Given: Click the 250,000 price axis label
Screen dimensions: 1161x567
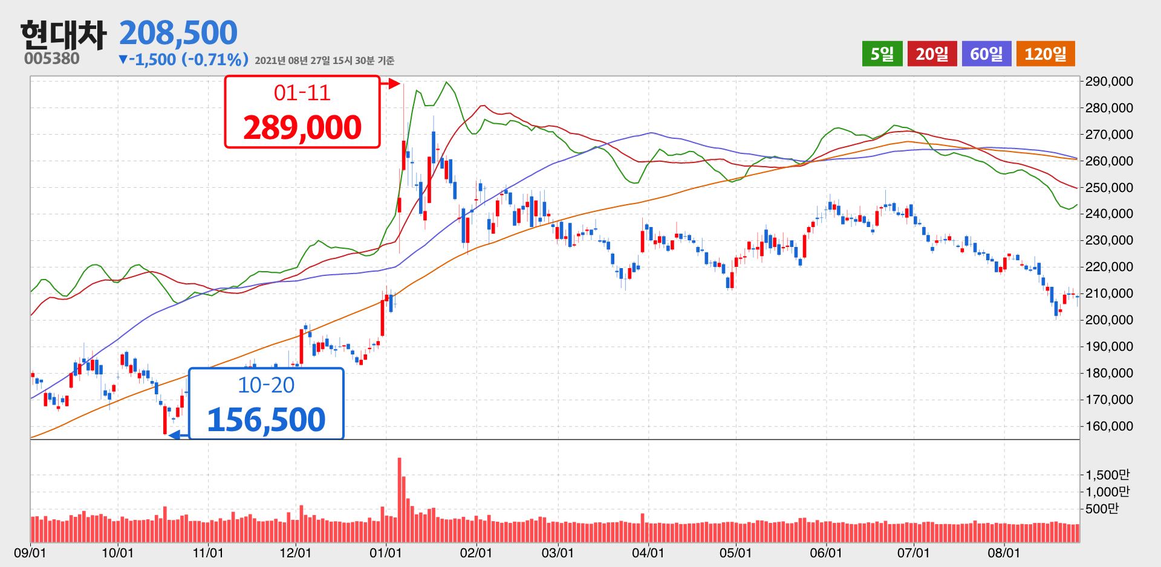Looking at the screenshot, I should pos(1109,188).
